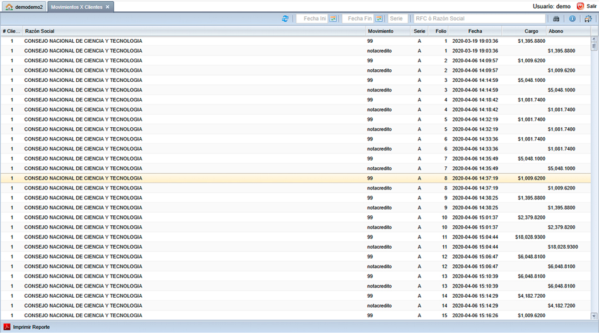Click the binoculars search icon
This screenshot has width=599, height=333.
point(555,19)
